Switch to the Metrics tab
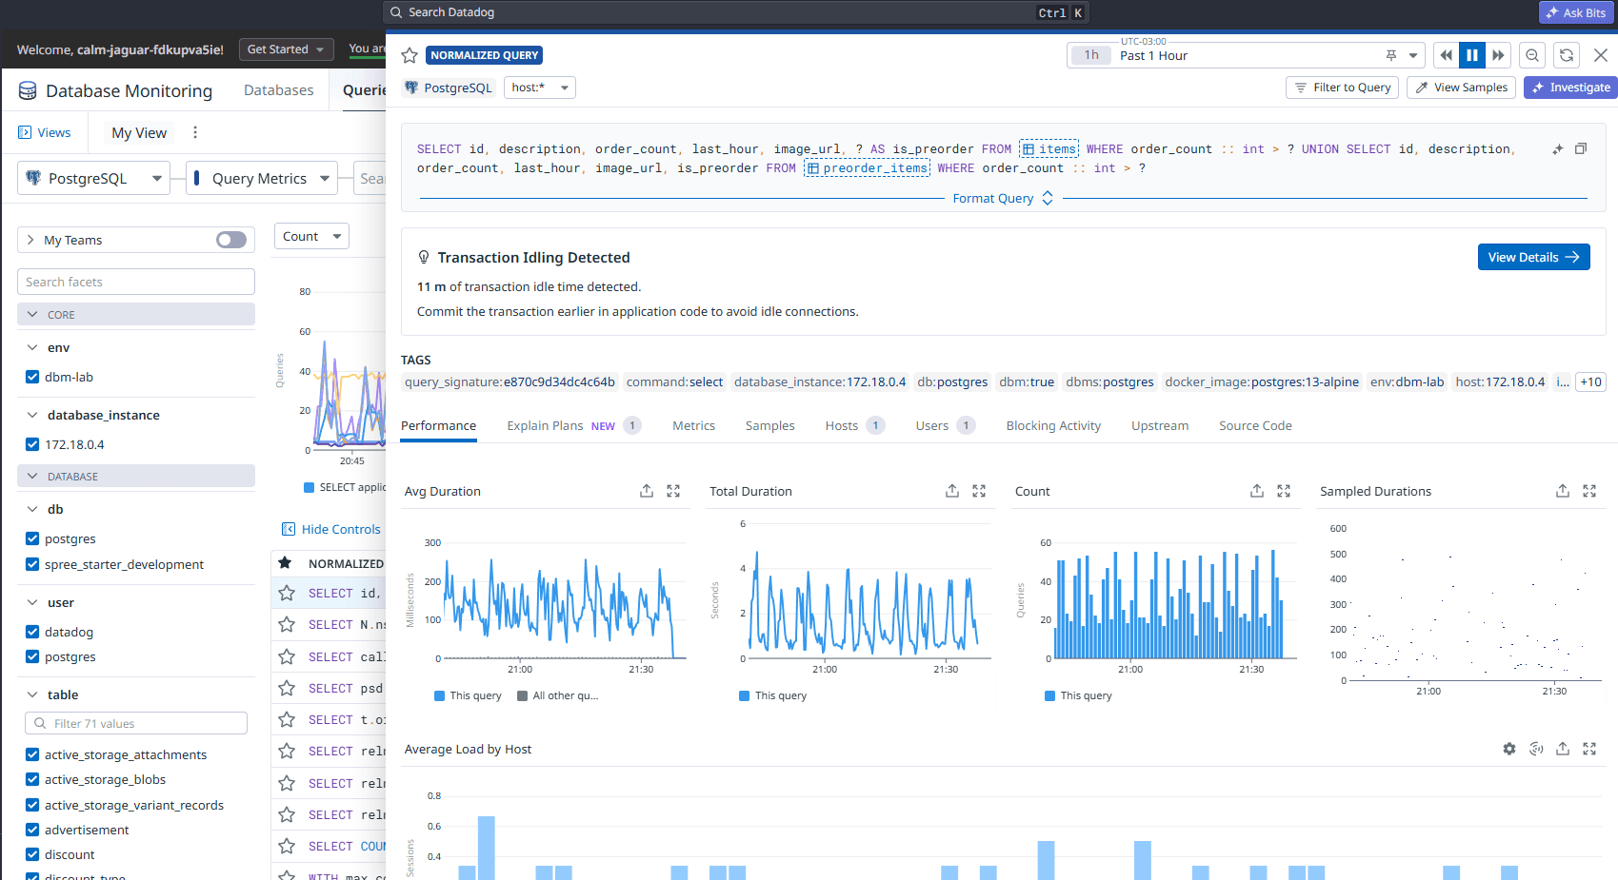The height and width of the screenshot is (880, 1618). point(693,425)
